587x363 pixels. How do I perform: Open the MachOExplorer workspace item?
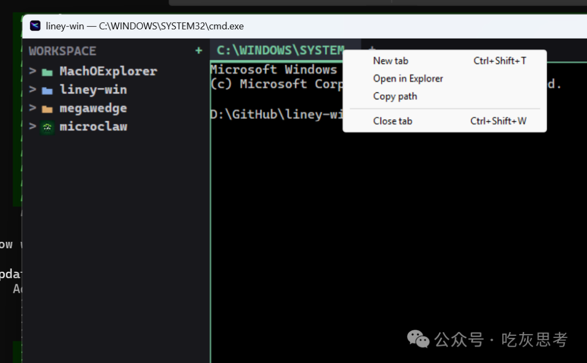[108, 71]
